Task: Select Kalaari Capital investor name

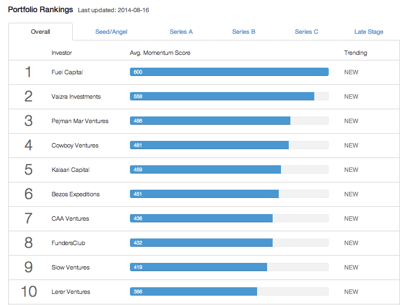Action: click(x=71, y=170)
